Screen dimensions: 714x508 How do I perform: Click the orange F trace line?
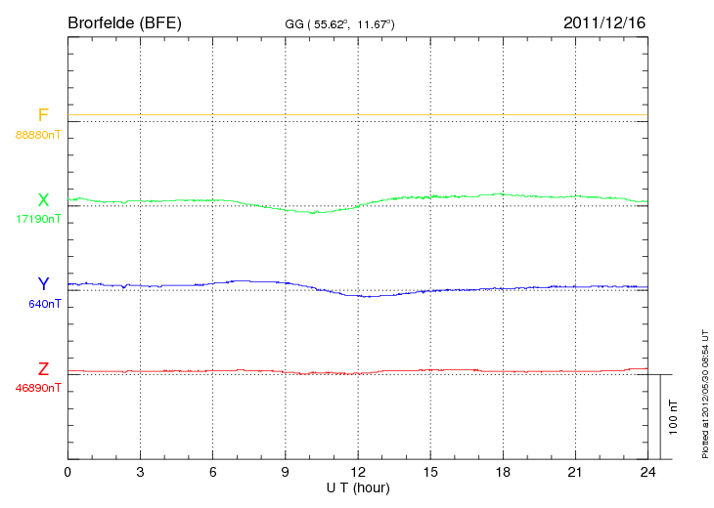click(x=358, y=114)
